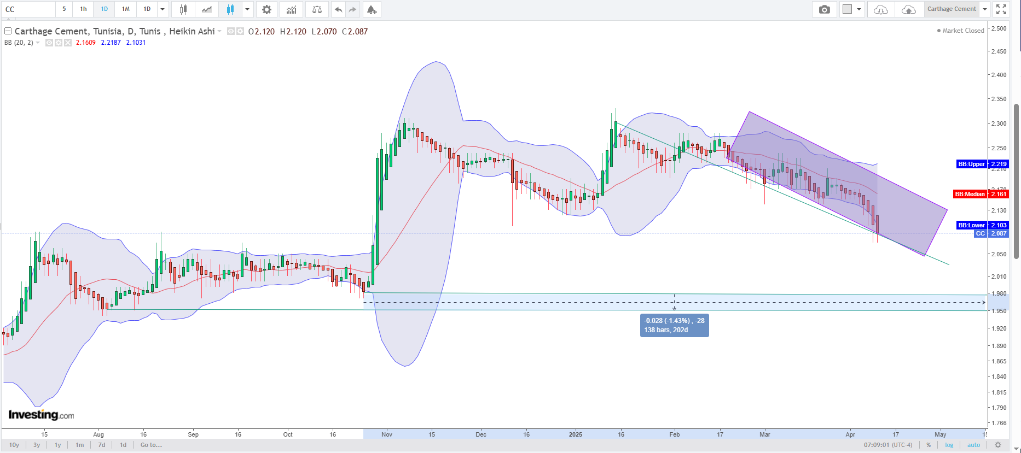The width and height of the screenshot is (1021, 453).
Task: Collapse the chart legend minus box
Action: [x=8, y=31]
